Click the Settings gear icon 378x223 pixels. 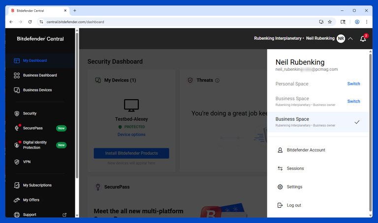coord(280,187)
